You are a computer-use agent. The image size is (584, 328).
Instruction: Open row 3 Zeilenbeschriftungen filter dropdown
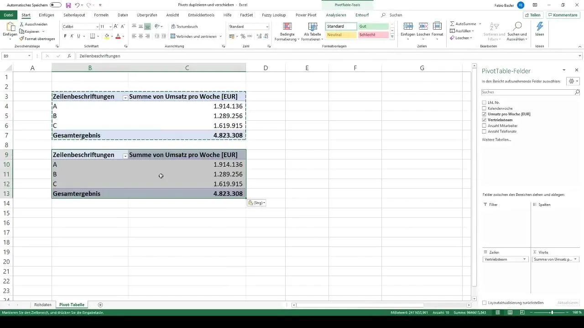coord(125,97)
